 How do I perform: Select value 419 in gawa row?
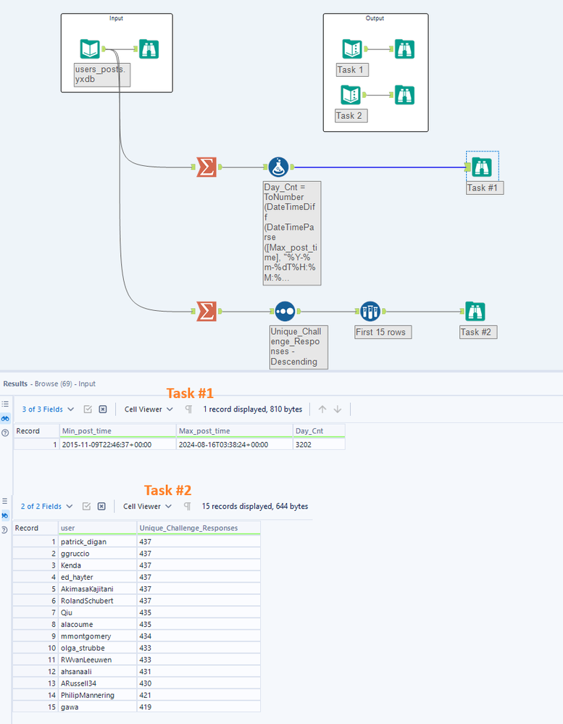coord(199,707)
